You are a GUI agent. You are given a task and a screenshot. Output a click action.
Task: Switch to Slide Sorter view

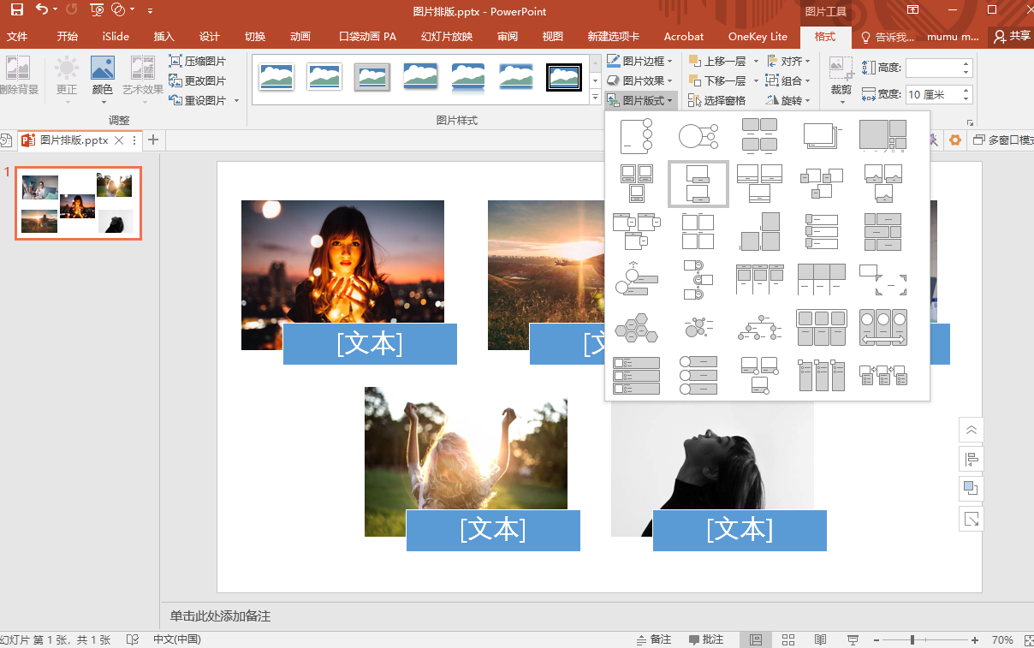(788, 639)
